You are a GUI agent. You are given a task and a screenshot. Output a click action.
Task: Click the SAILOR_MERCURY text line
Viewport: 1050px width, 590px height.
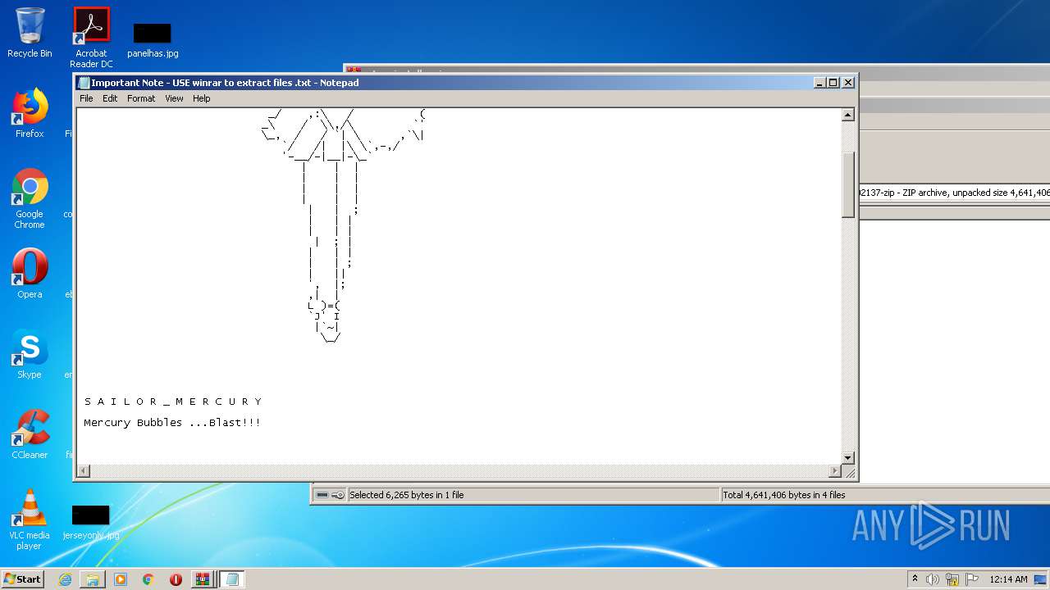pos(172,402)
